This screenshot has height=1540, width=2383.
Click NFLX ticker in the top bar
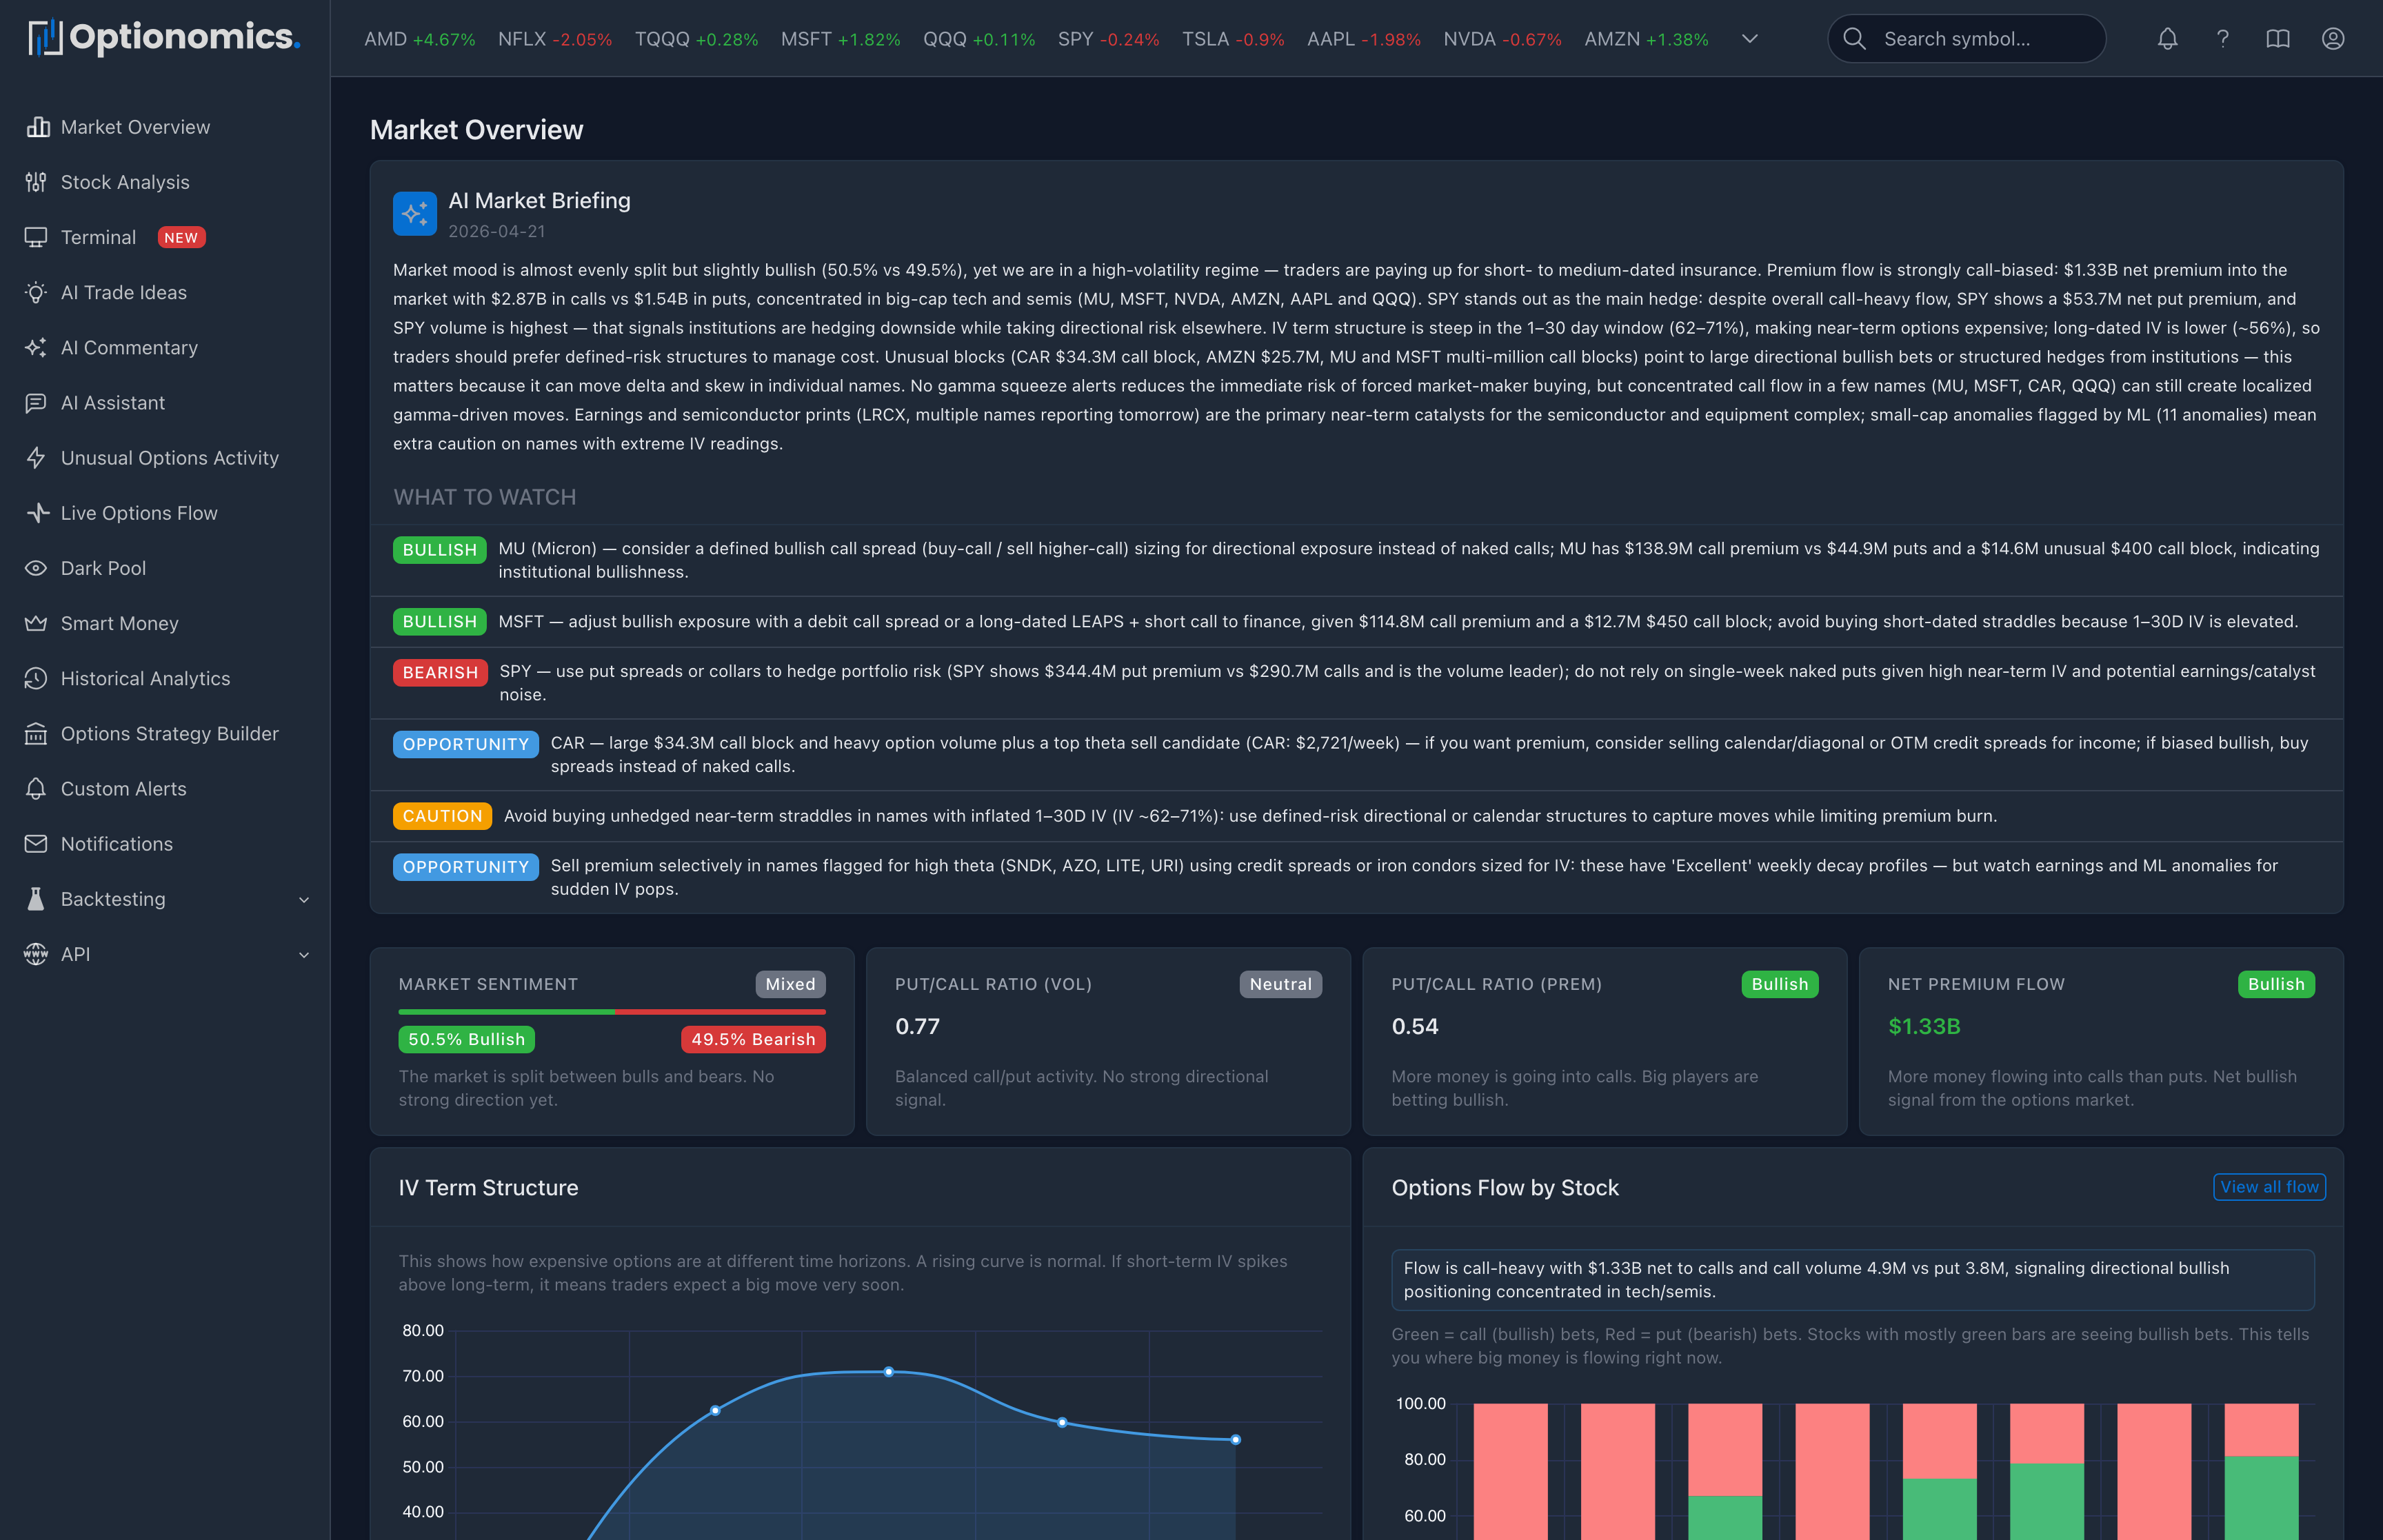[555, 39]
